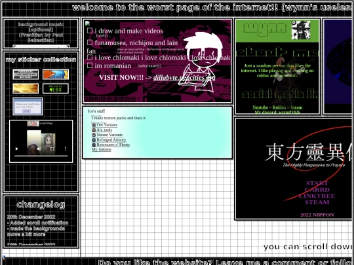Open wynn's Roblox link

click(x=279, y=107)
